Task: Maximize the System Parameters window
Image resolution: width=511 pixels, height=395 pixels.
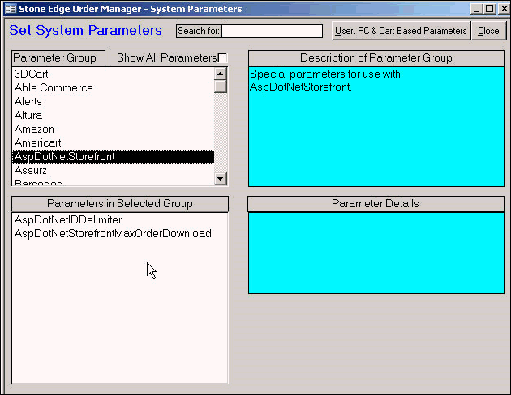Action: pos(489,9)
